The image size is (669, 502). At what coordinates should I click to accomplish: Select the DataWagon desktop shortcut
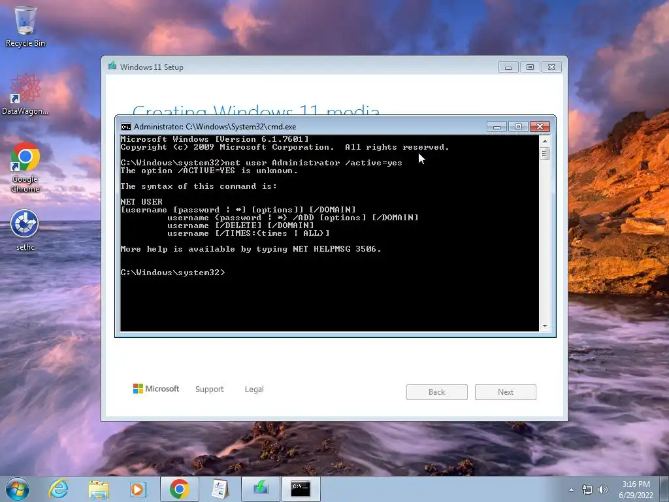tap(25, 95)
